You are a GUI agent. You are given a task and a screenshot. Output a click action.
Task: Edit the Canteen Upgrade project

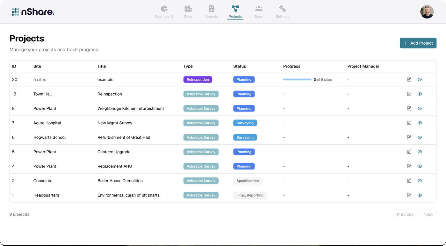point(409,152)
